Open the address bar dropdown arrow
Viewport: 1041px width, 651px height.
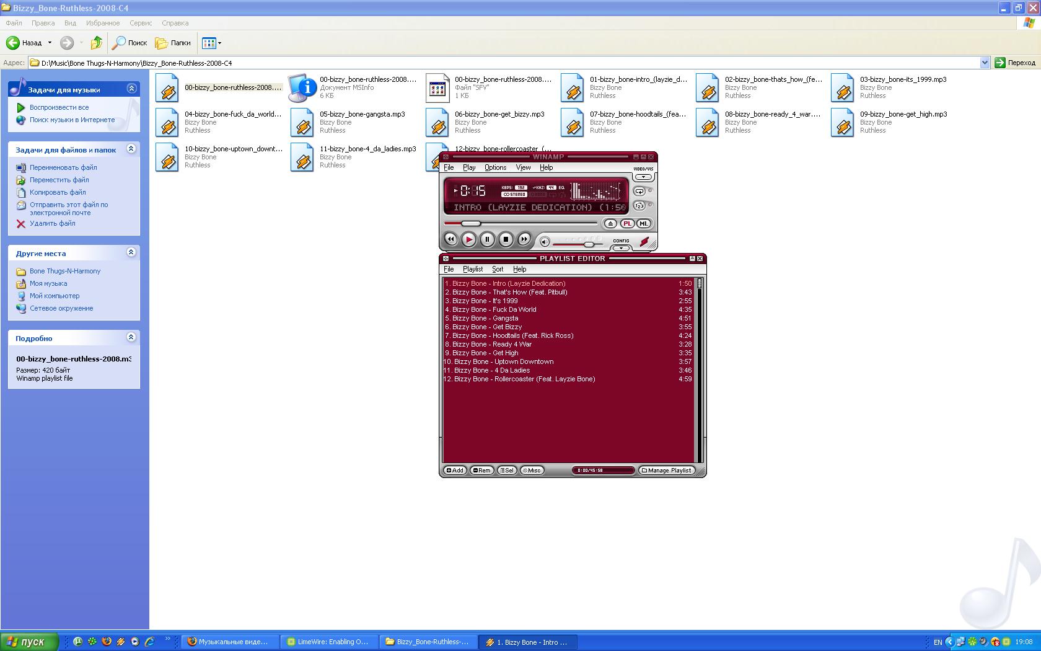click(x=985, y=63)
